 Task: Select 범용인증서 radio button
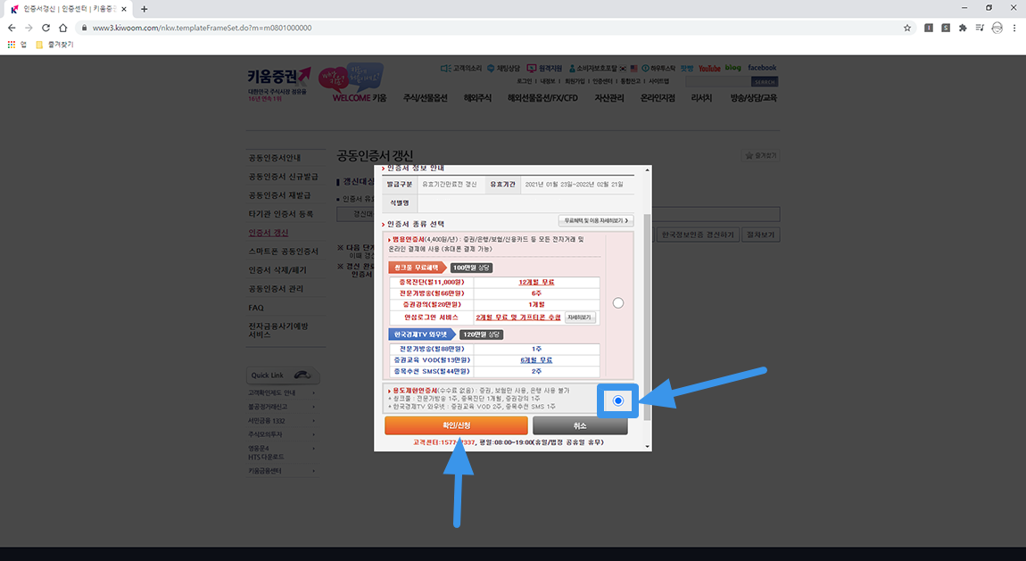(618, 302)
